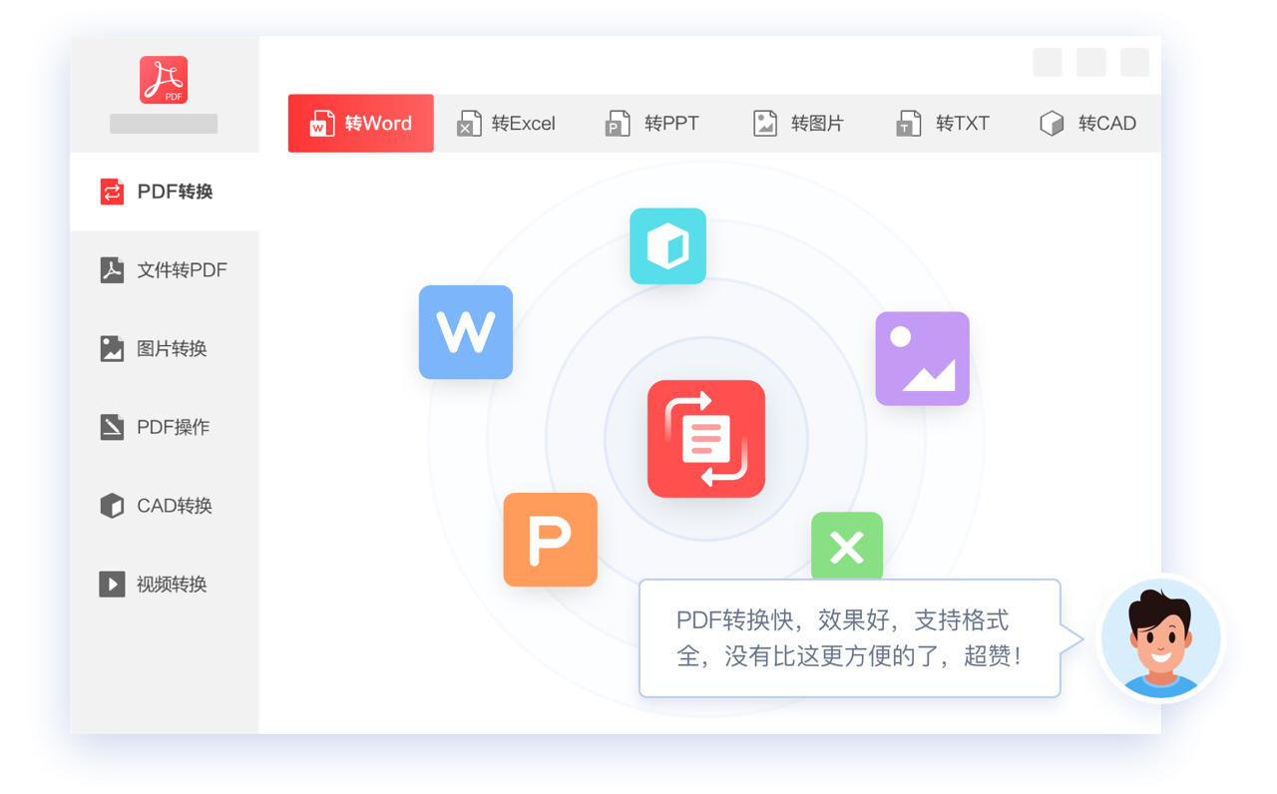The image size is (1277, 794).
Task: Click the blue W Word icon
Action: pyautogui.click(x=466, y=332)
